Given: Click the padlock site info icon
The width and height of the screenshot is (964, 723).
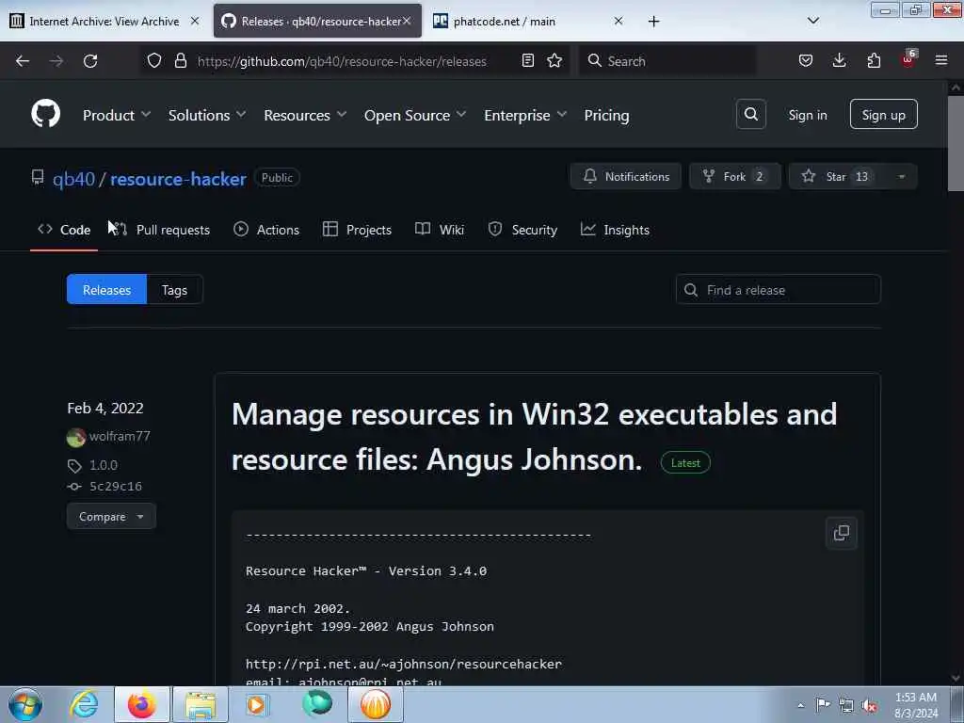Looking at the screenshot, I should [x=180, y=61].
